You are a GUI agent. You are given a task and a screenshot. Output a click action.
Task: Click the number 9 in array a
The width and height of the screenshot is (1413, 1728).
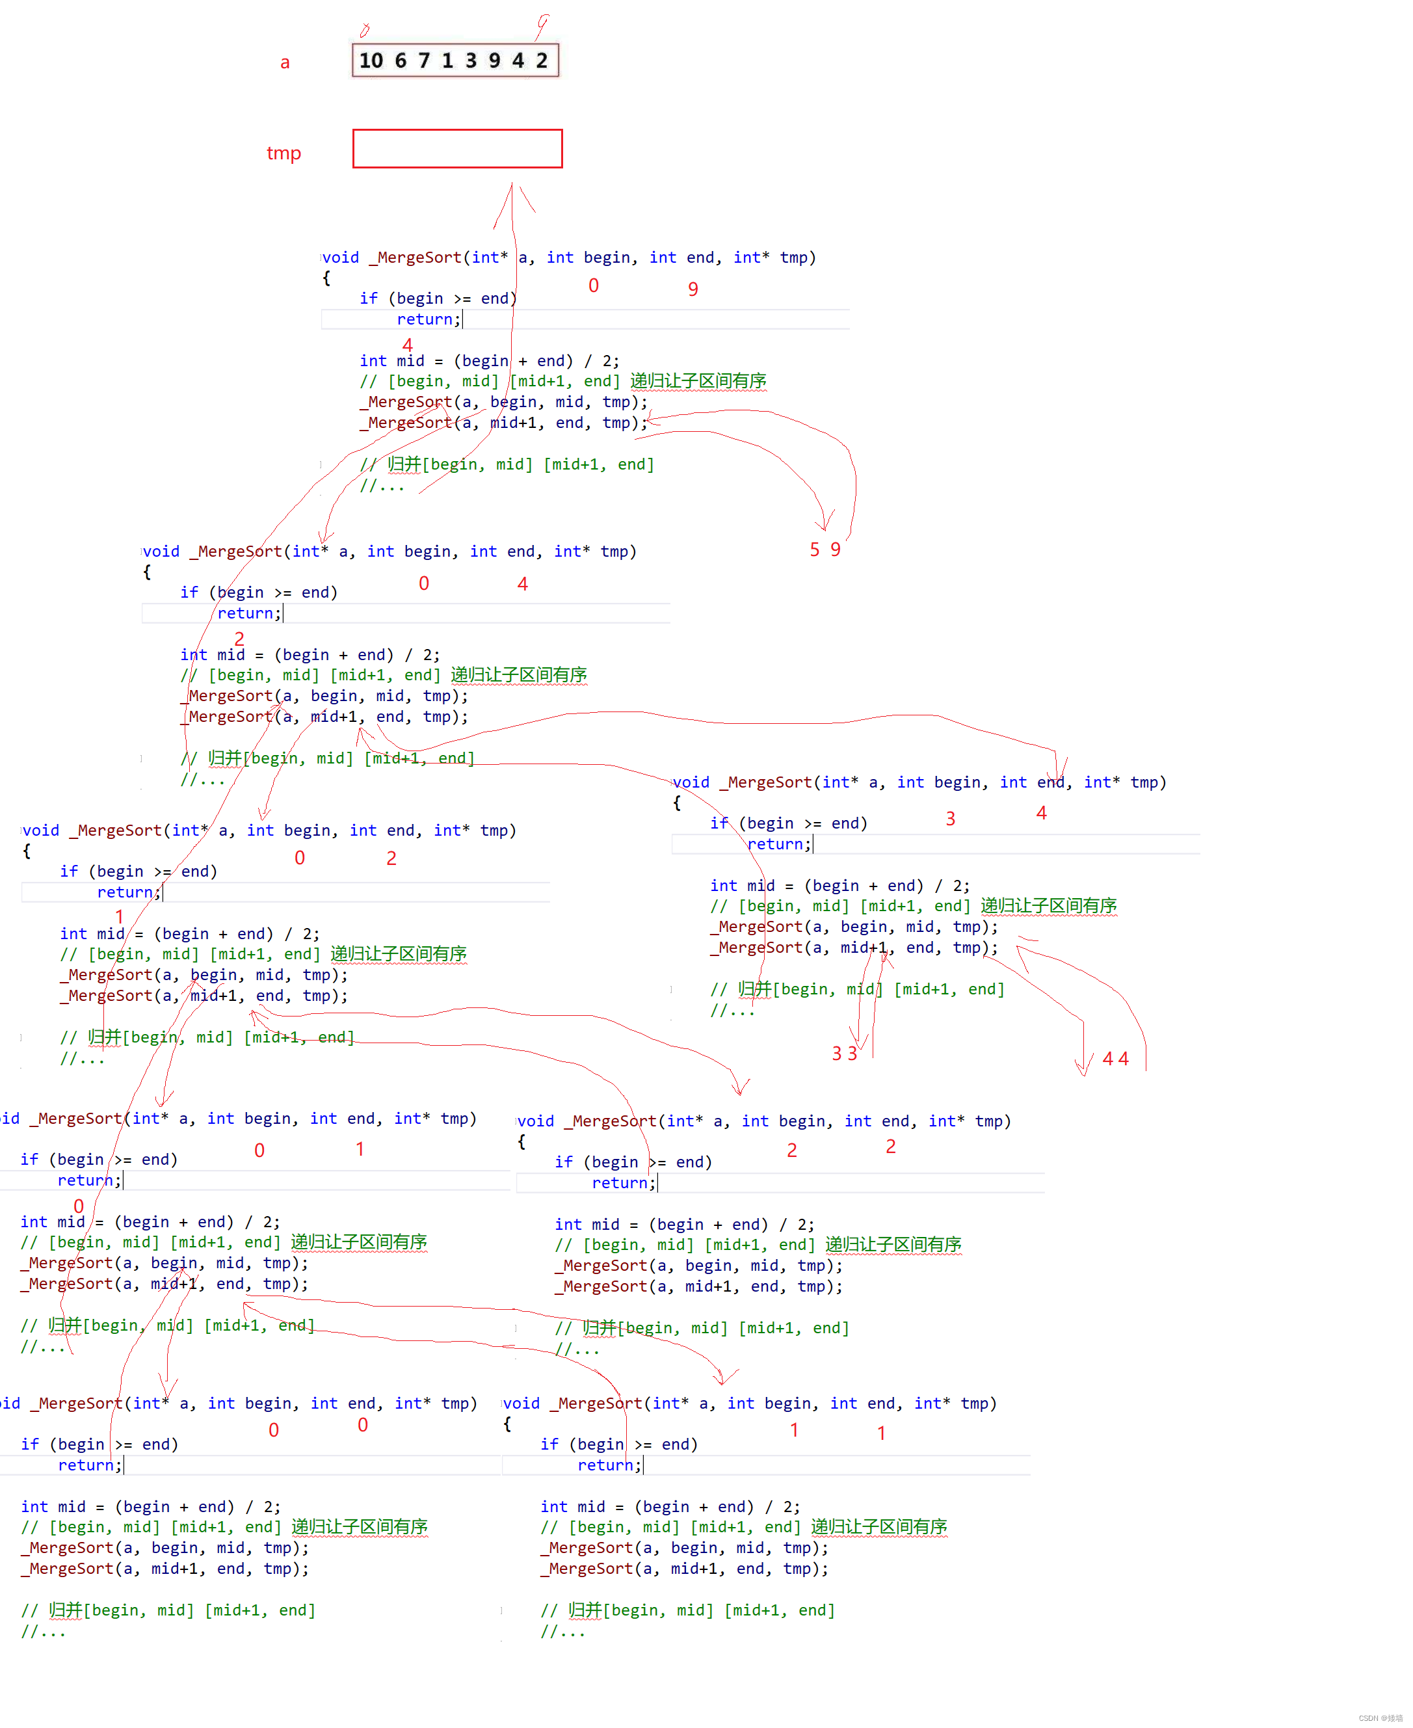(x=494, y=60)
